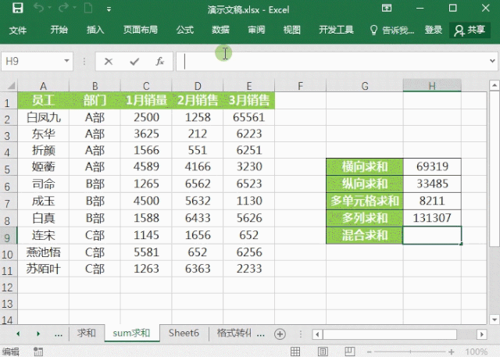Open the 数据 ribbon tab
Image resolution: width=500 pixels, height=357 pixels.
pyautogui.click(x=220, y=30)
